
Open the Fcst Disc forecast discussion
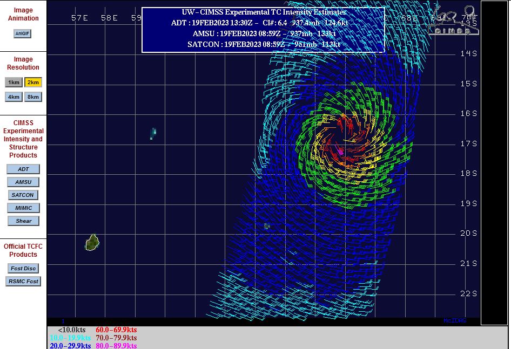[x=23, y=269]
